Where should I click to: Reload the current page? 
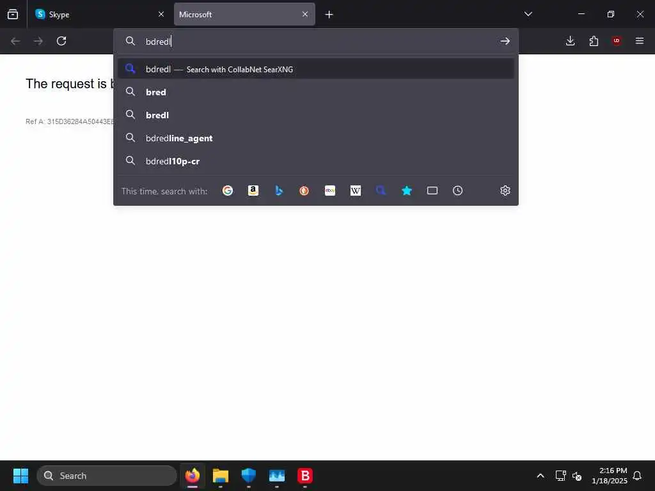pyautogui.click(x=61, y=41)
